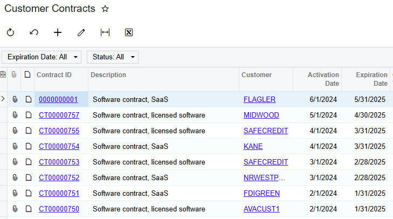Click the pencil Edit icon

[x=81, y=32]
